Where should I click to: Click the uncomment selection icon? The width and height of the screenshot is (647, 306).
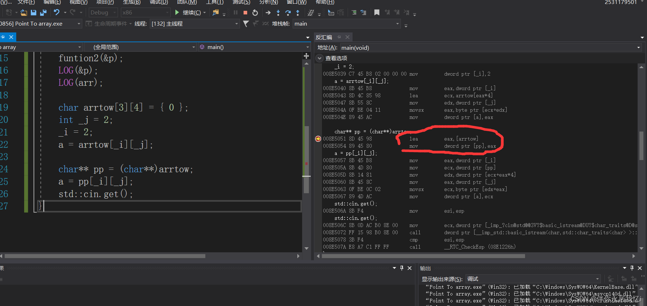(363, 13)
